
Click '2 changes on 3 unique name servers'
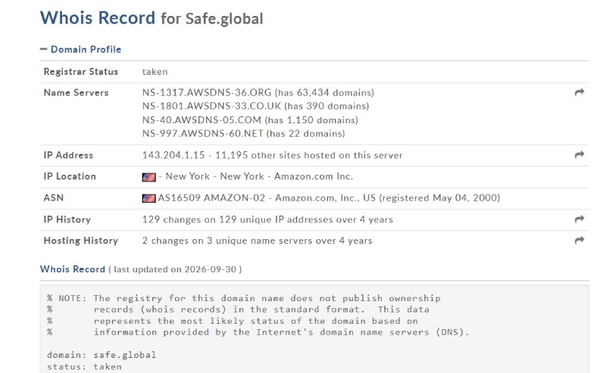point(228,241)
